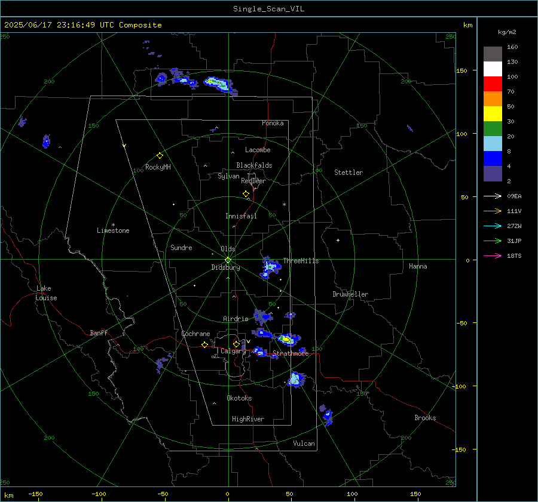Click the white 09EA arrow in legend
The image size is (538, 502).
[x=493, y=196]
